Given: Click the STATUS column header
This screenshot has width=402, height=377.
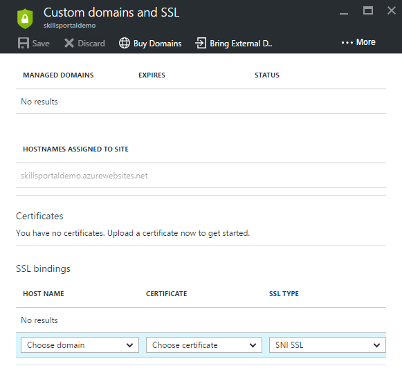Looking at the screenshot, I should click(267, 75).
